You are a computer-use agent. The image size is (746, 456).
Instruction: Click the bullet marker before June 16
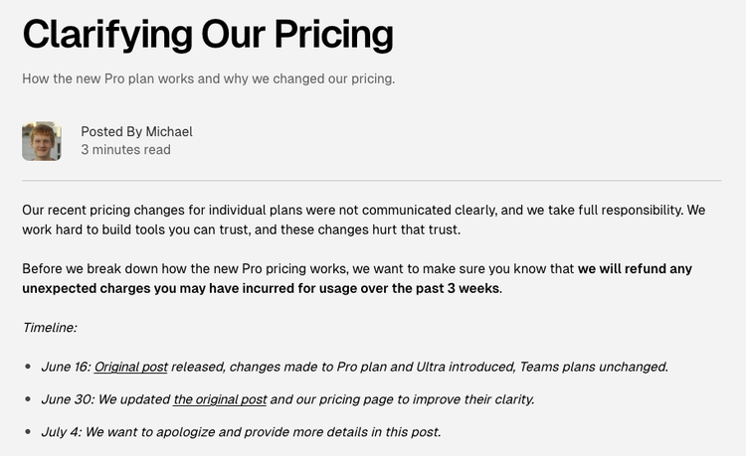pyautogui.click(x=28, y=367)
